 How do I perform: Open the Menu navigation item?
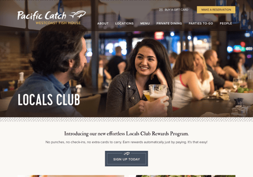coord(145,23)
